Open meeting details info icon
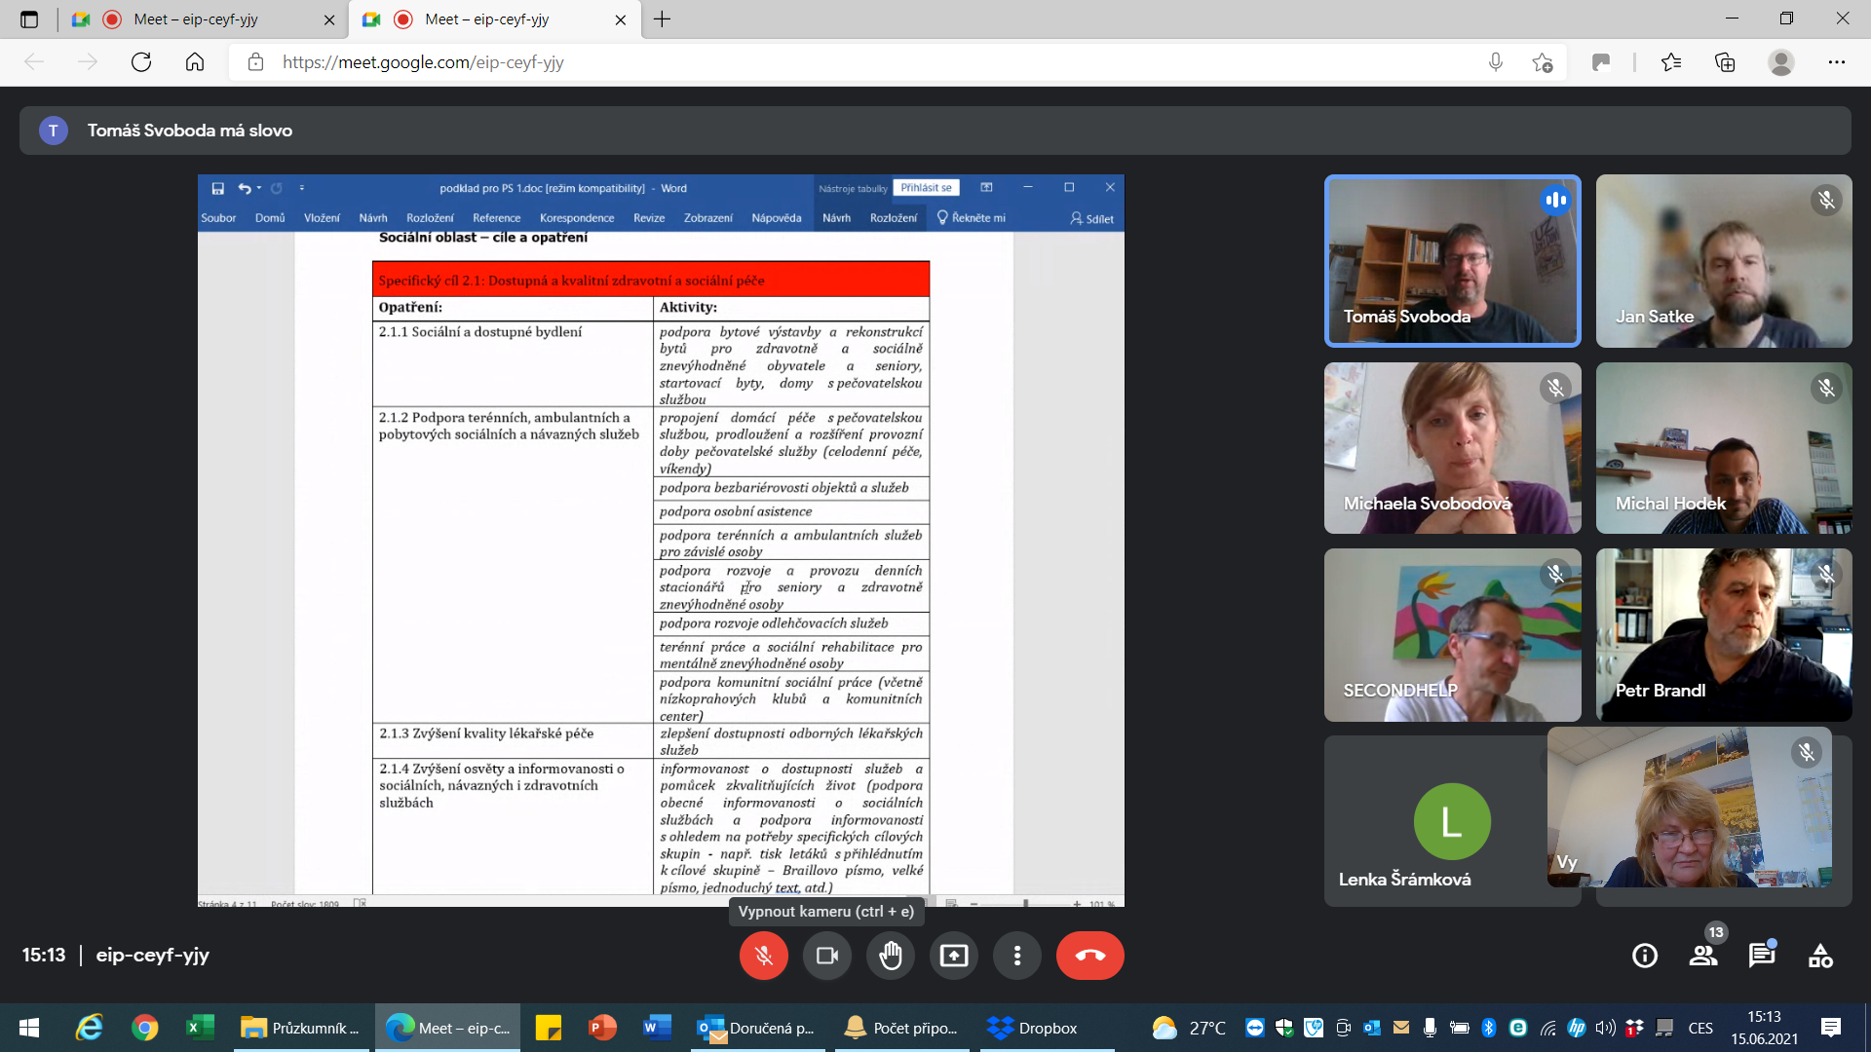The width and height of the screenshot is (1871, 1052). (x=1645, y=956)
